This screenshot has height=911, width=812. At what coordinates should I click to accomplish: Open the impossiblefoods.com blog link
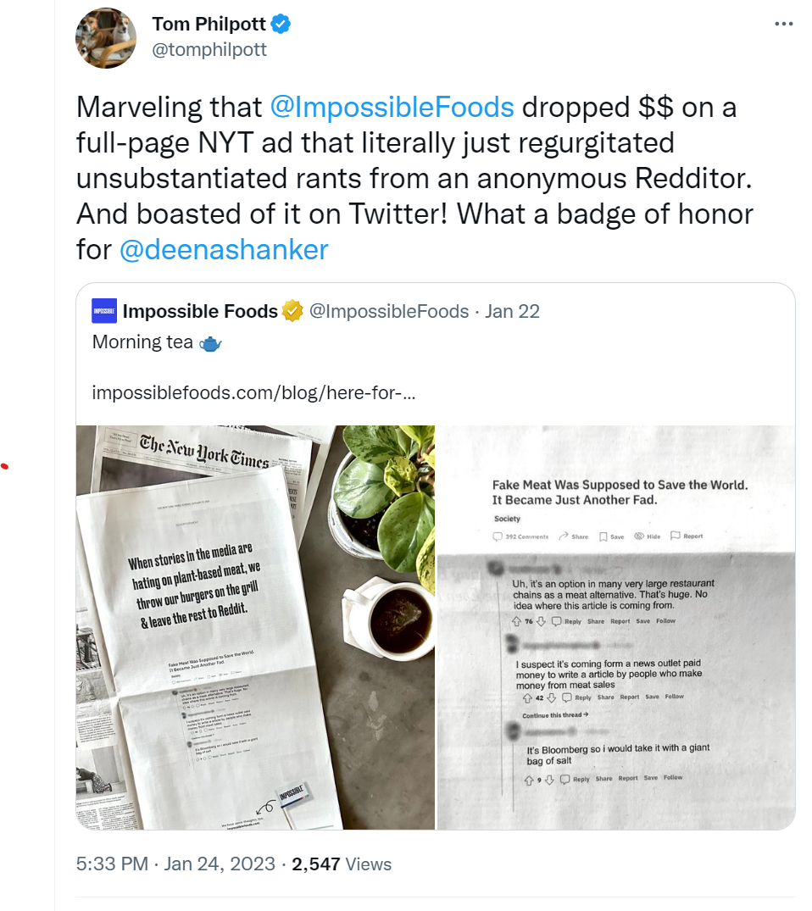(253, 393)
